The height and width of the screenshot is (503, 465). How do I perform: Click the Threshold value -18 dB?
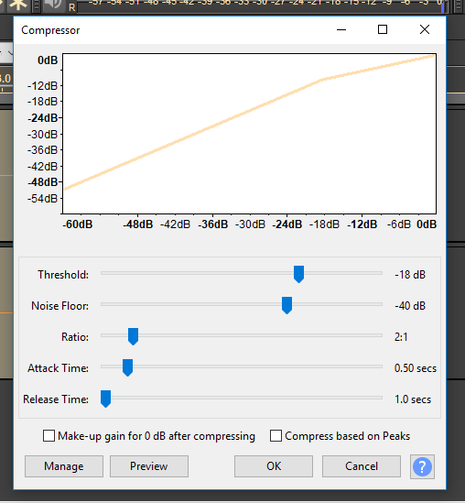tap(410, 275)
